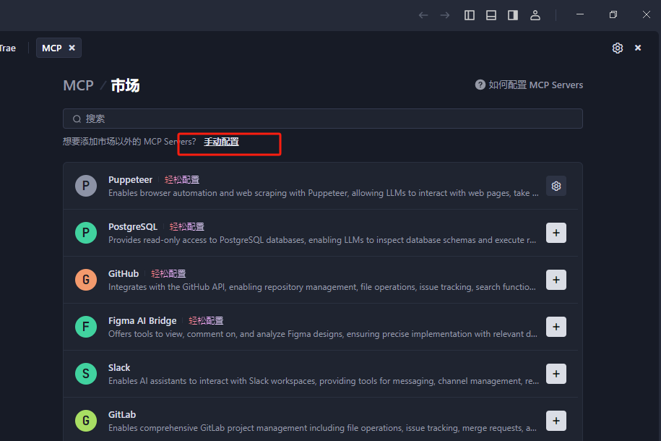Add the Figma AI Bridge server

coord(556,327)
